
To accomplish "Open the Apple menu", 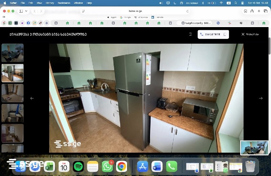I will coord(5,3).
